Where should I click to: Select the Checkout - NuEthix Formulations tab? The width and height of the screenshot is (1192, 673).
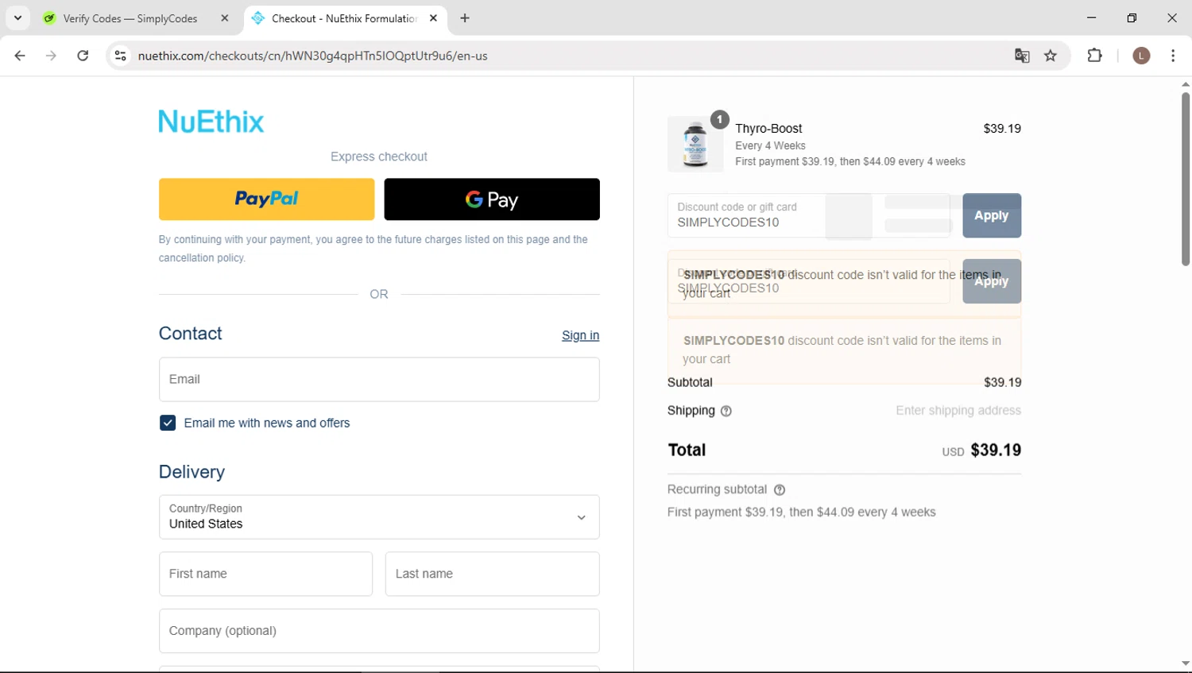343,18
